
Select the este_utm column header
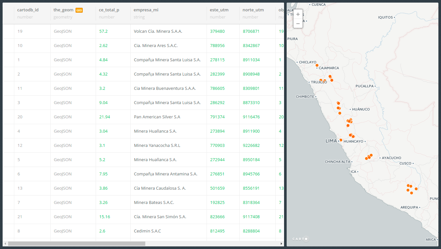click(x=219, y=10)
